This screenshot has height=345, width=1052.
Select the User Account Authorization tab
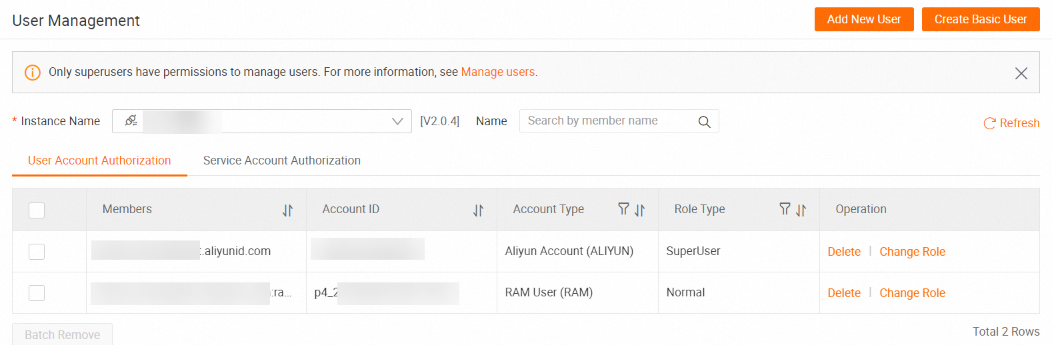coord(99,161)
